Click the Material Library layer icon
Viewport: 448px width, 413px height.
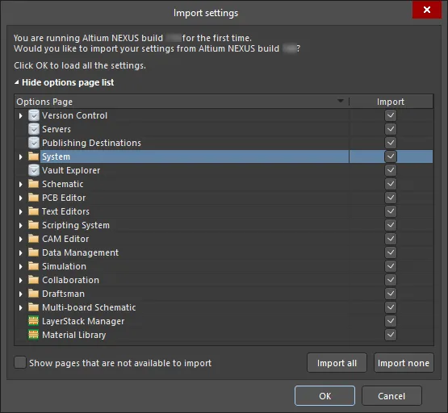click(33, 335)
